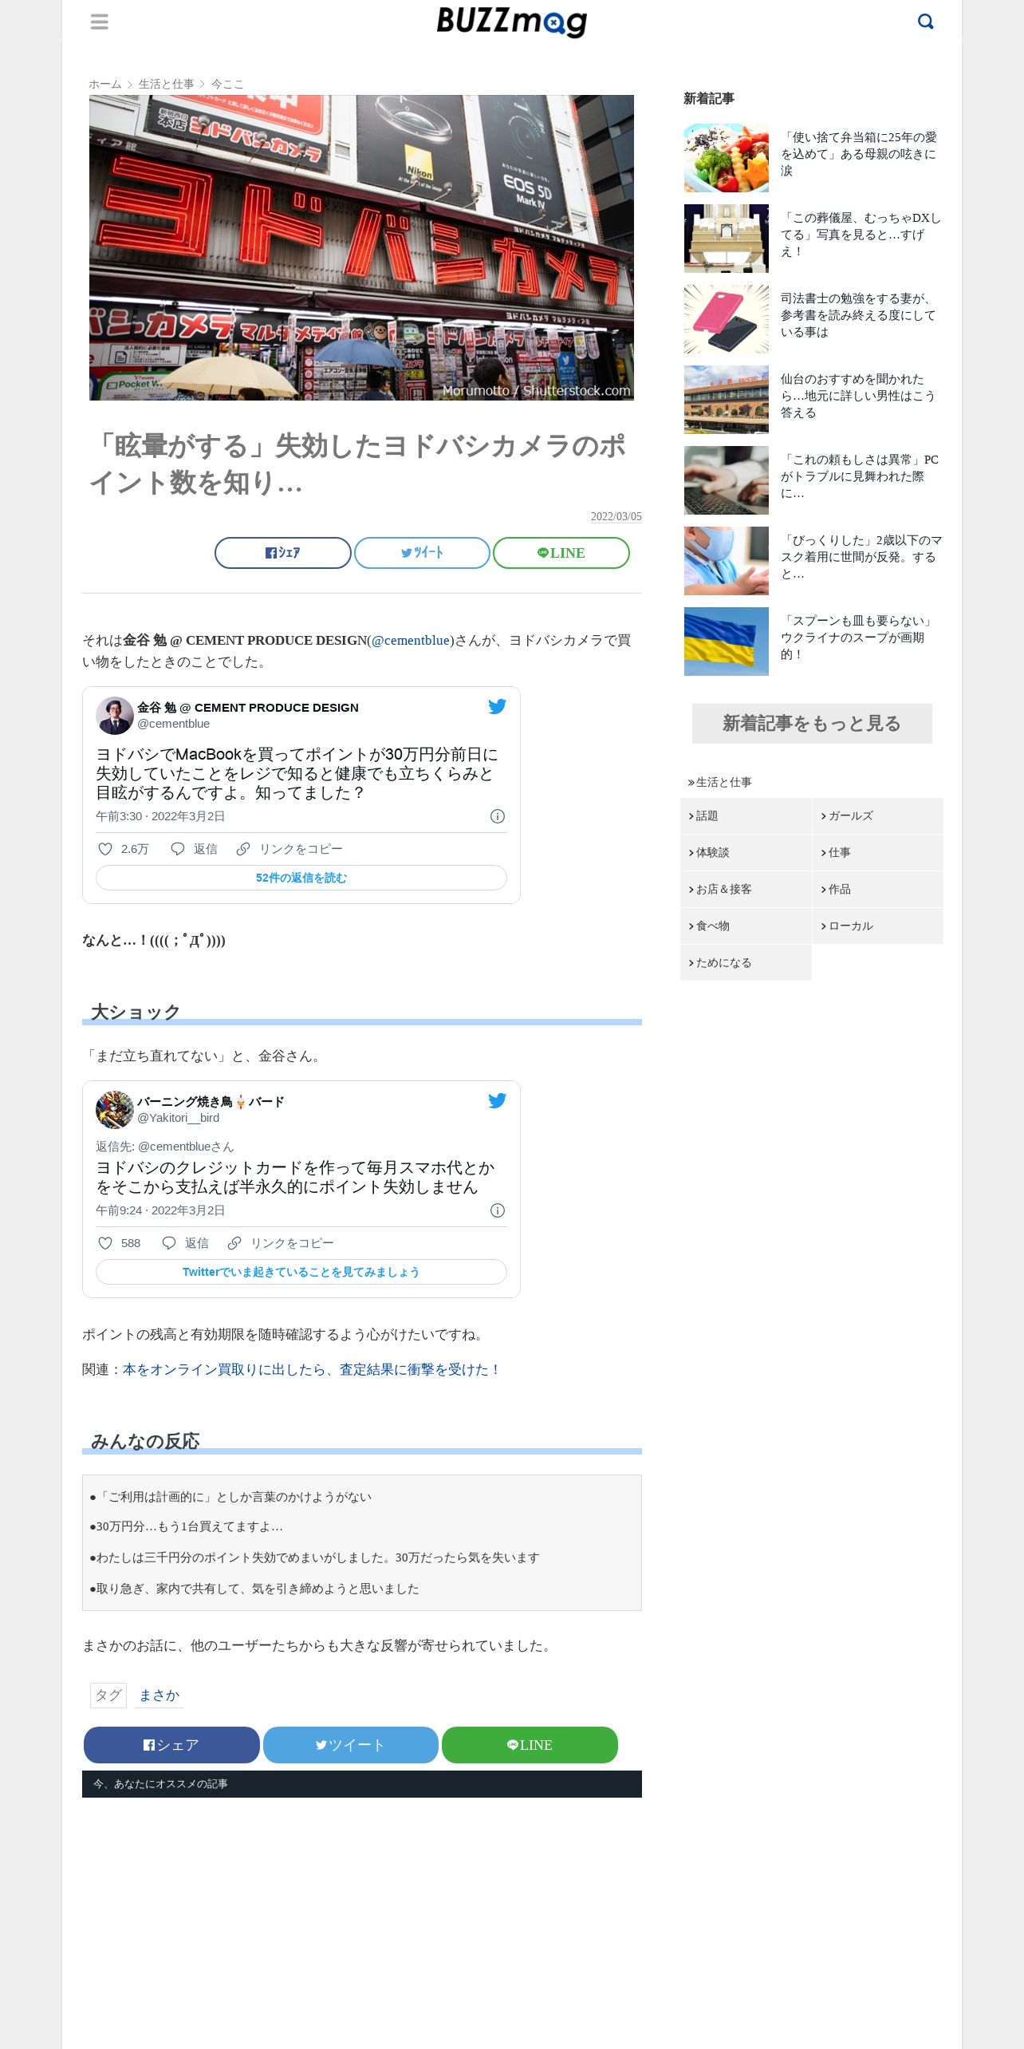Select 話題 category
This screenshot has height=2049, width=1024.
pyautogui.click(x=746, y=815)
